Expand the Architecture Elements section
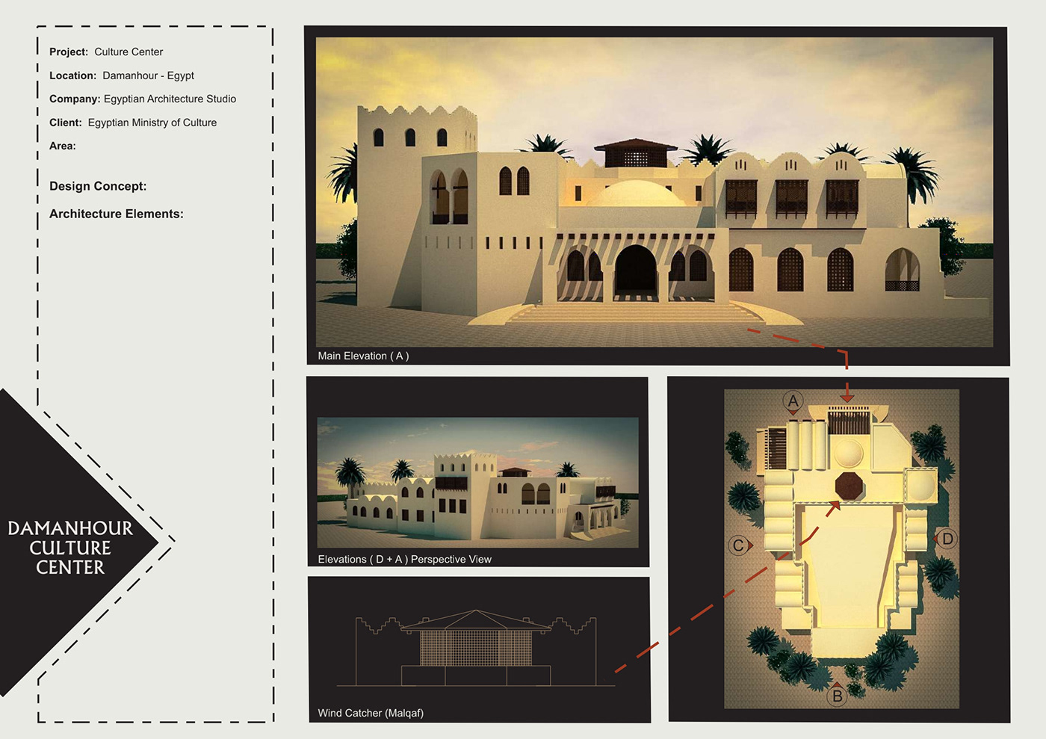 [116, 214]
